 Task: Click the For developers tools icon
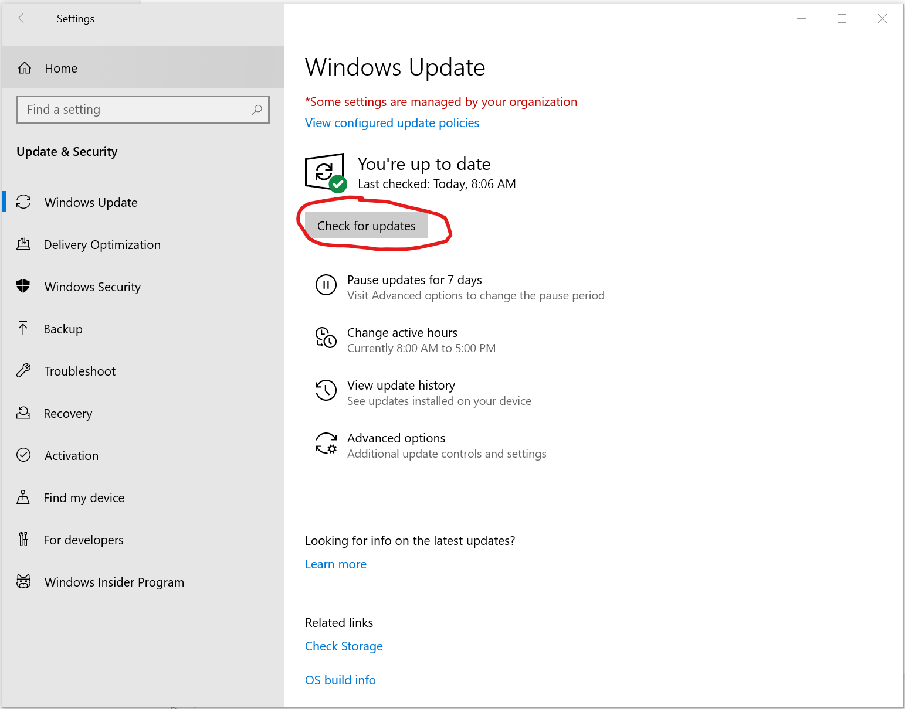click(23, 540)
